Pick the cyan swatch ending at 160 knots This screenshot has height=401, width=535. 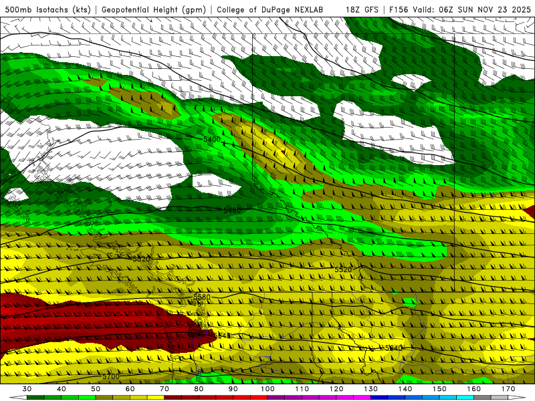[465, 398]
